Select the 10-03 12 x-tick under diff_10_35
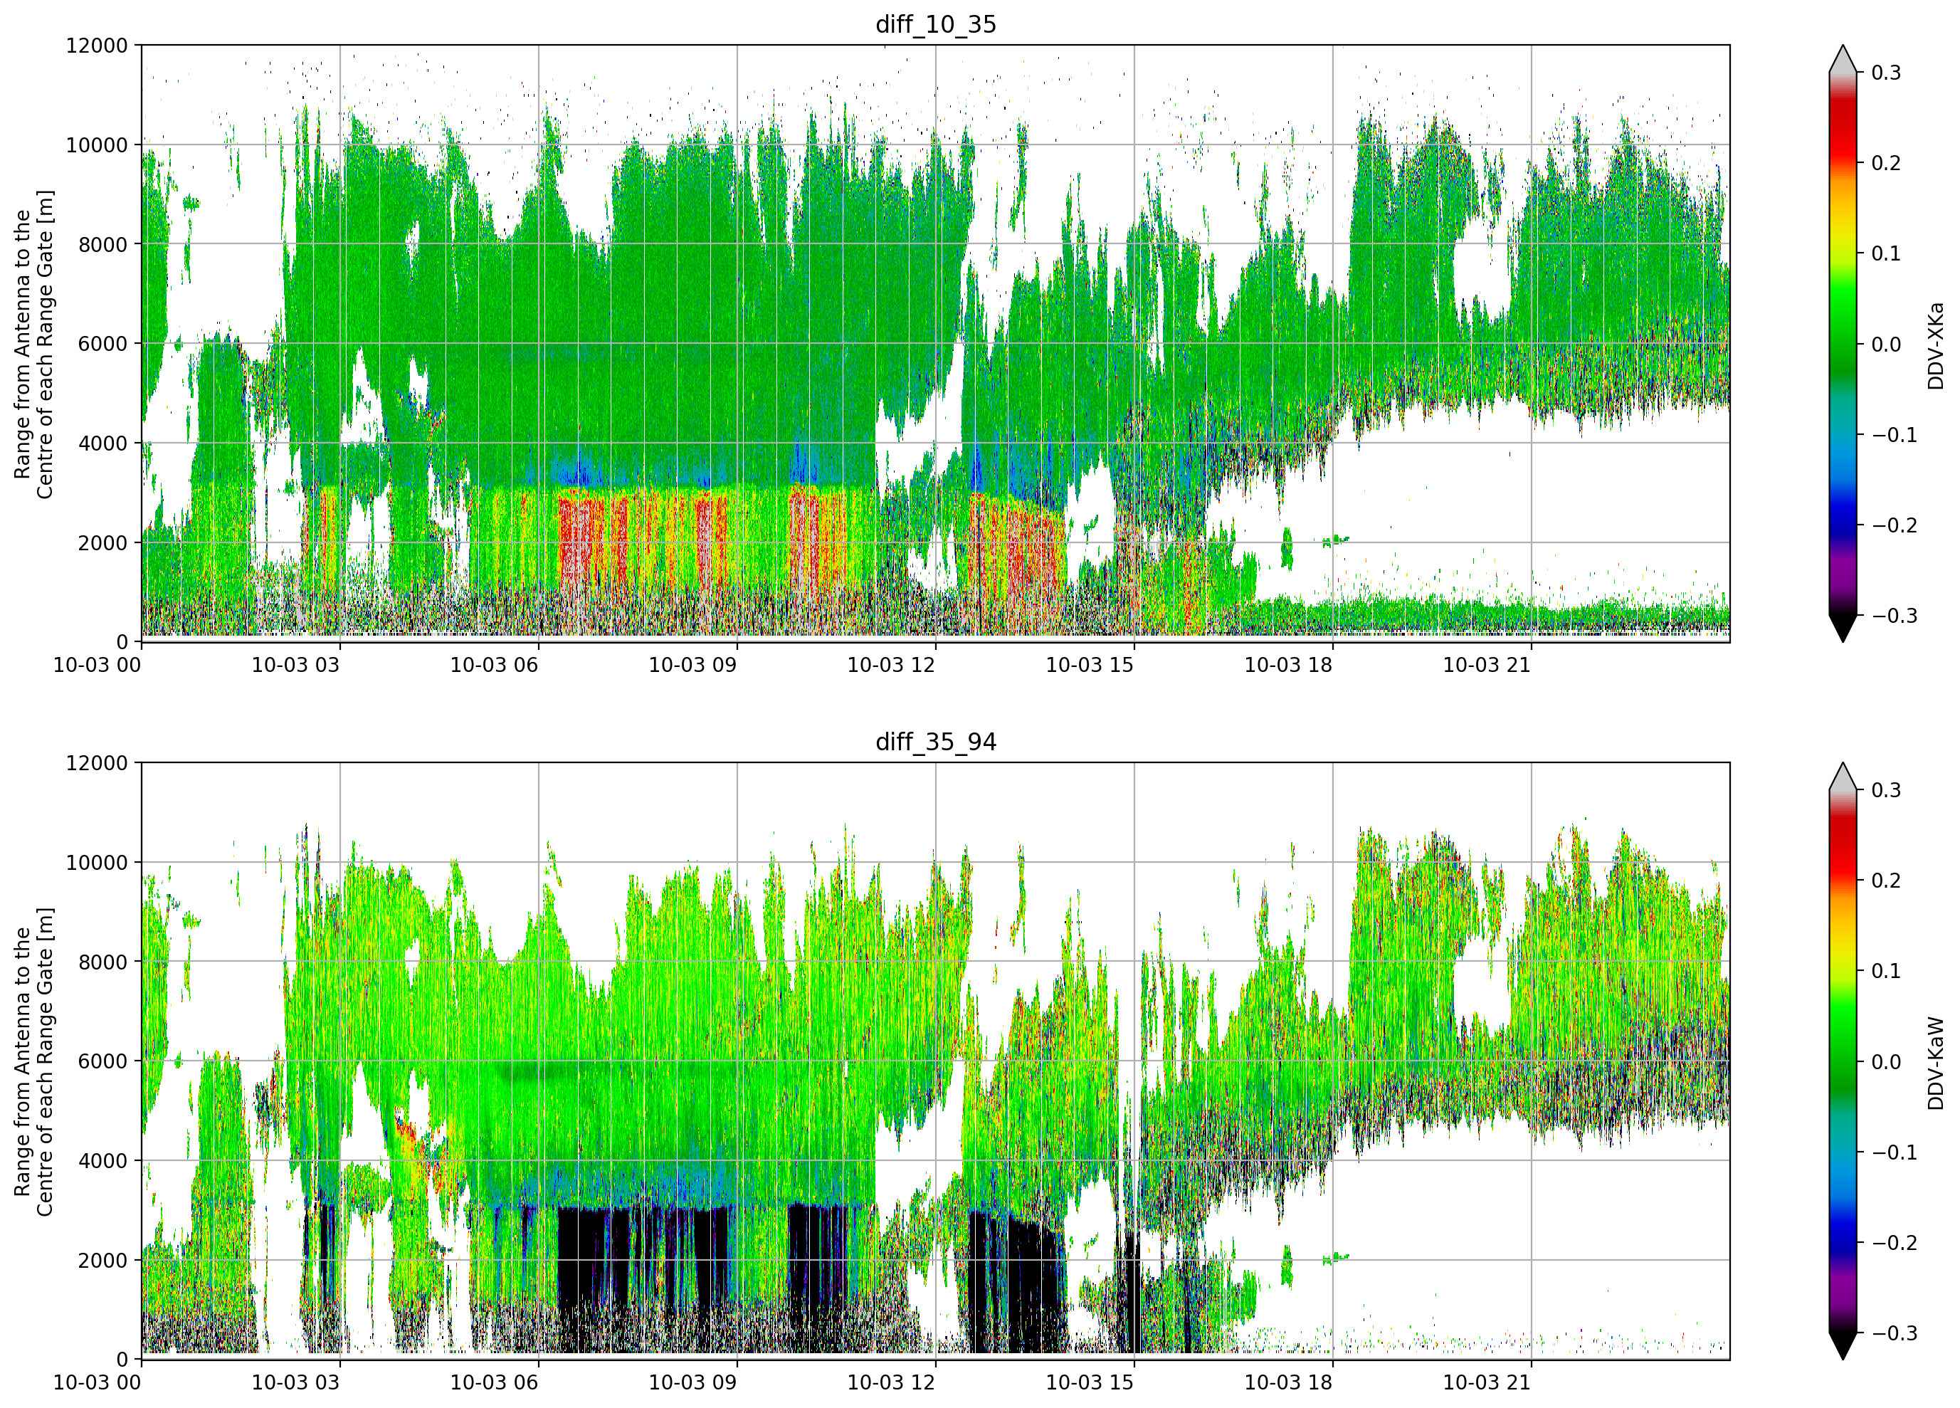The height and width of the screenshot is (1408, 1960). 891,665
